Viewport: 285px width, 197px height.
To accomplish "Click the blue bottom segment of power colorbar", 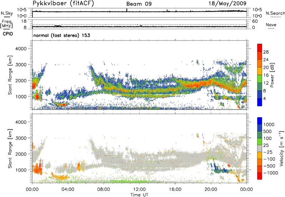I will (260, 102).
